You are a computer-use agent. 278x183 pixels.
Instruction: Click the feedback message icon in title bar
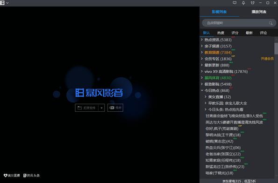point(235,3)
